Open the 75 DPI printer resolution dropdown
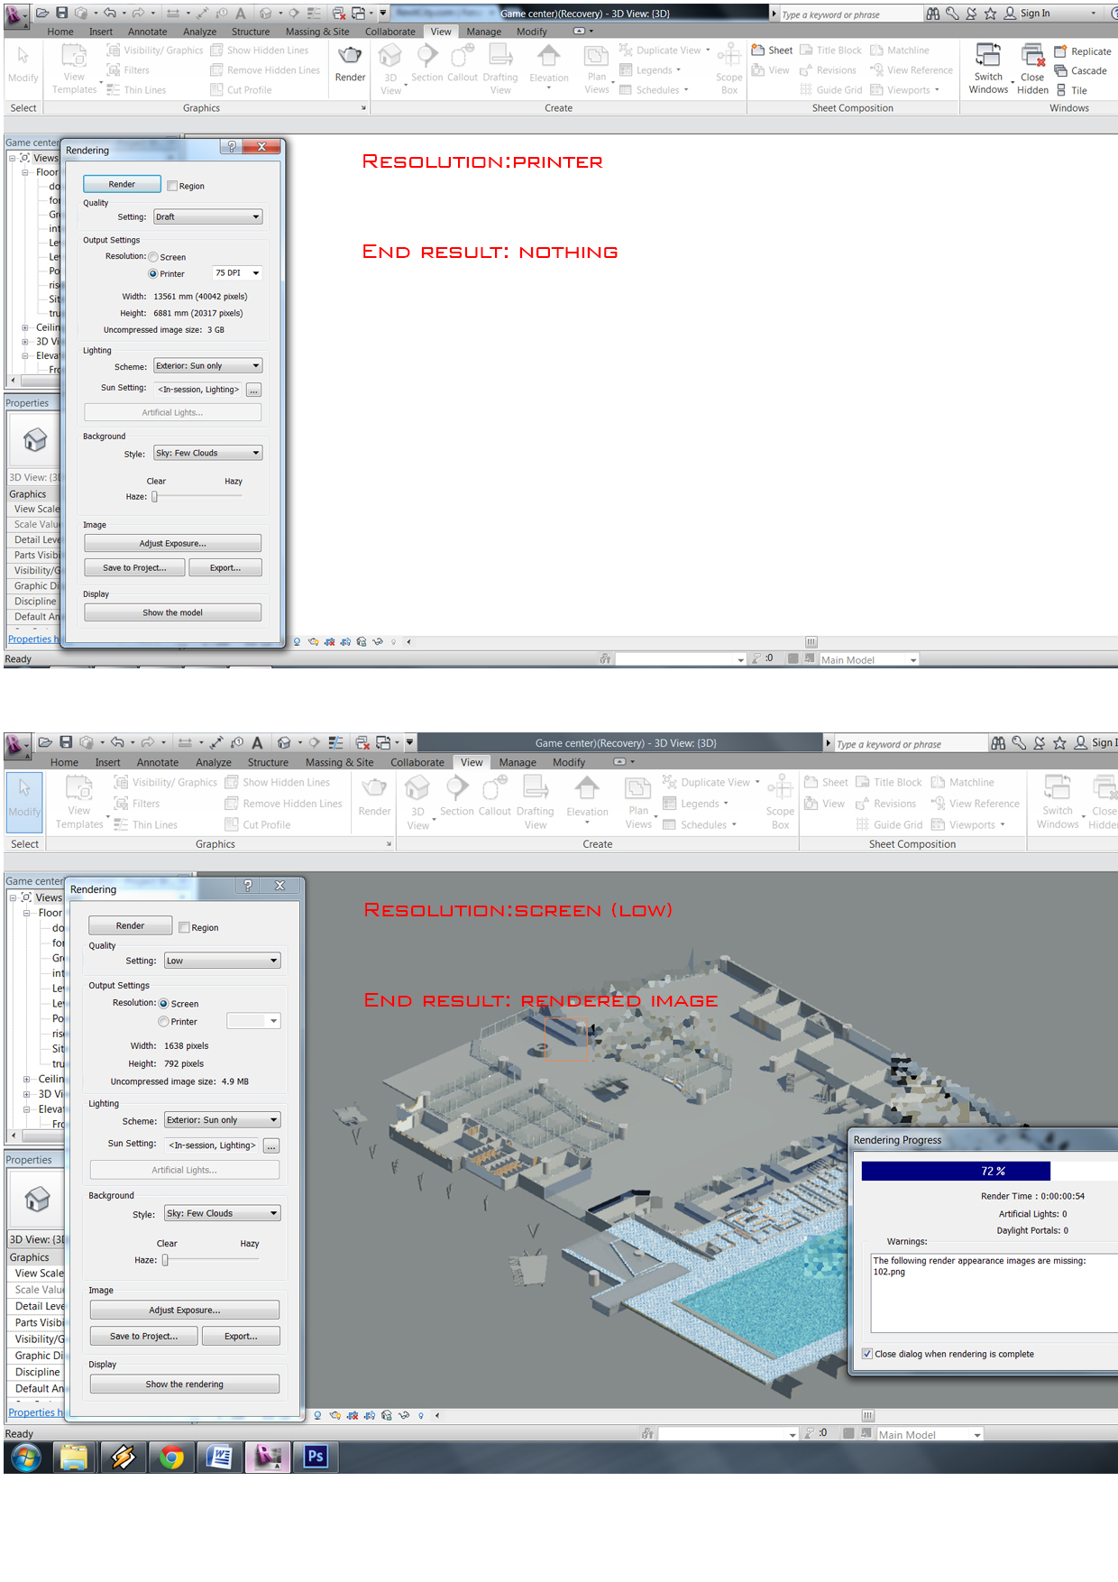The height and width of the screenshot is (1582, 1118). coord(237,272)
